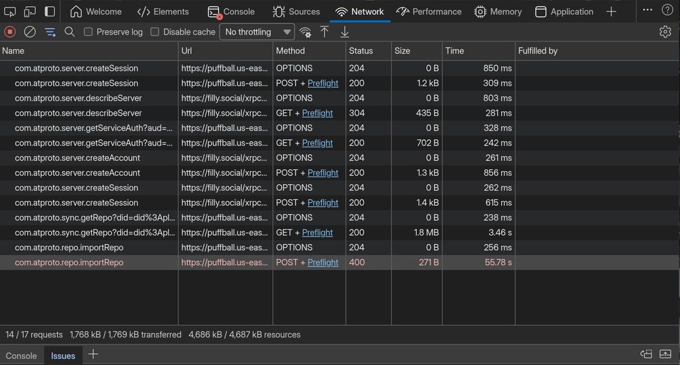Click Preflight link on failed importRepo request

click(322, 262)
